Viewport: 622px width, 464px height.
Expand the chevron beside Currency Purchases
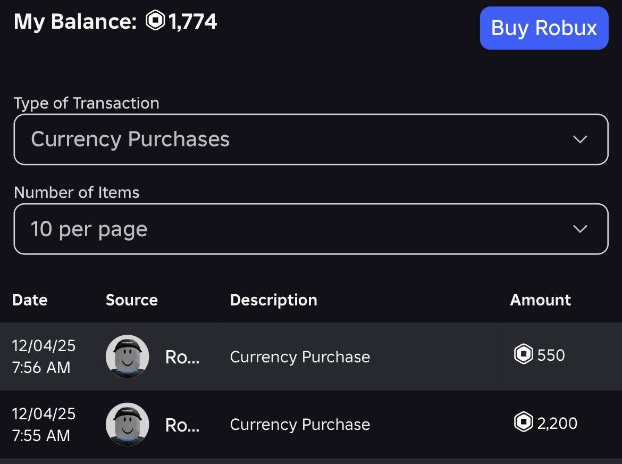[x=580, y=139]
